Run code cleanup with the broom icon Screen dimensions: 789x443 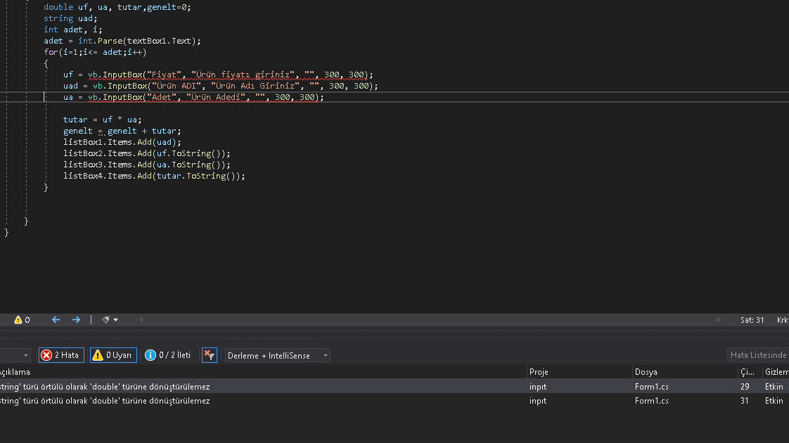click(x=105, y=320)
